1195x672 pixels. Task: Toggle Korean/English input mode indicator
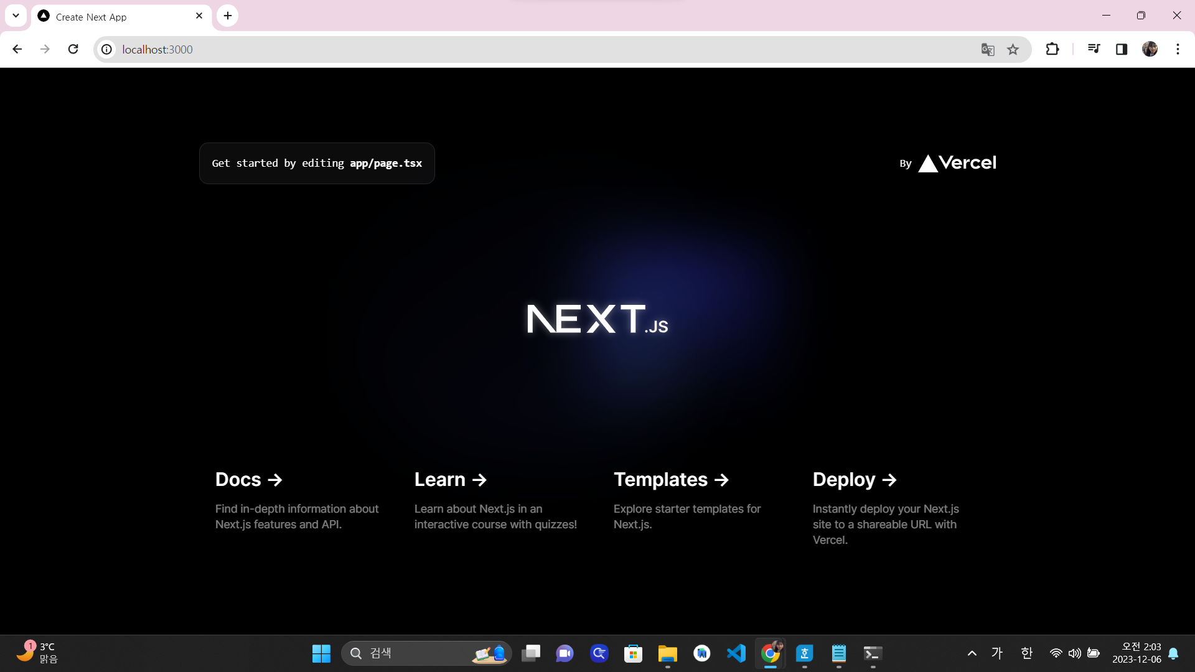[x=1027, y=653]
